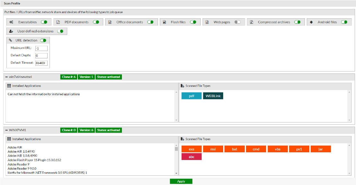Disable Flash files toggle
Image resolution: width=356 pixels, height=185 pixels.
(193, 22)
